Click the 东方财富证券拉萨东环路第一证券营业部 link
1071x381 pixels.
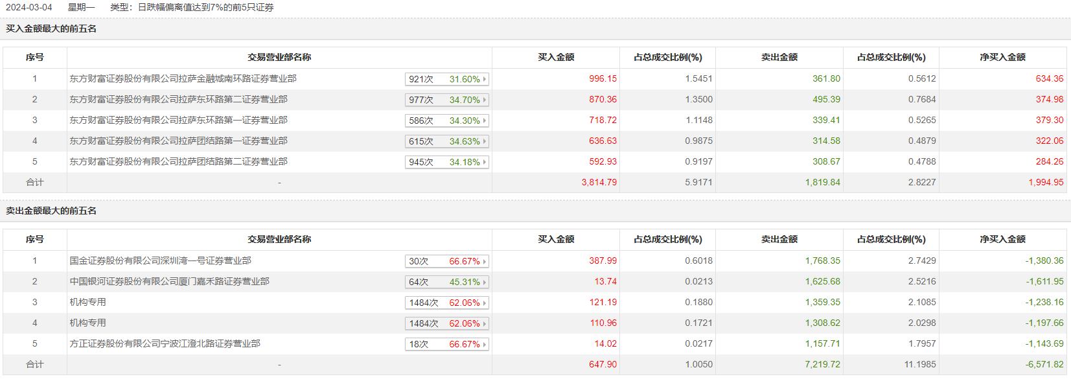click(178, 120)
